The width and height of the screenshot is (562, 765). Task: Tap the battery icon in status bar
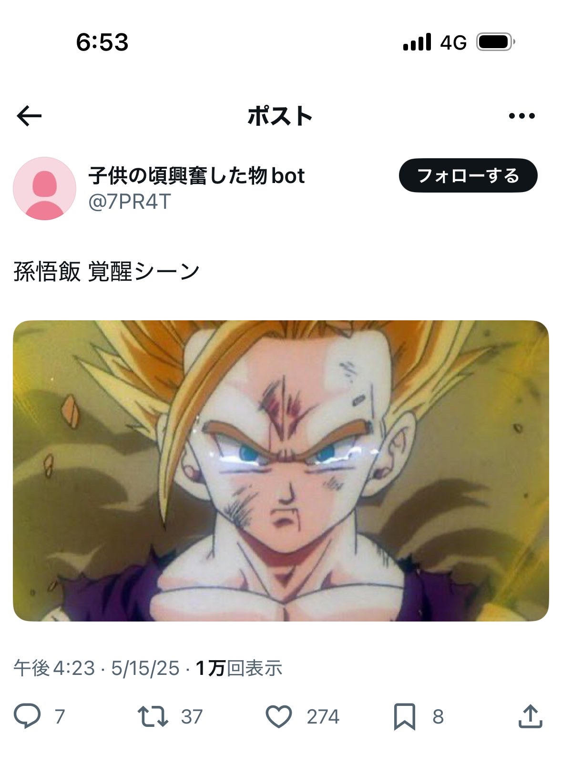click(496, 42)
